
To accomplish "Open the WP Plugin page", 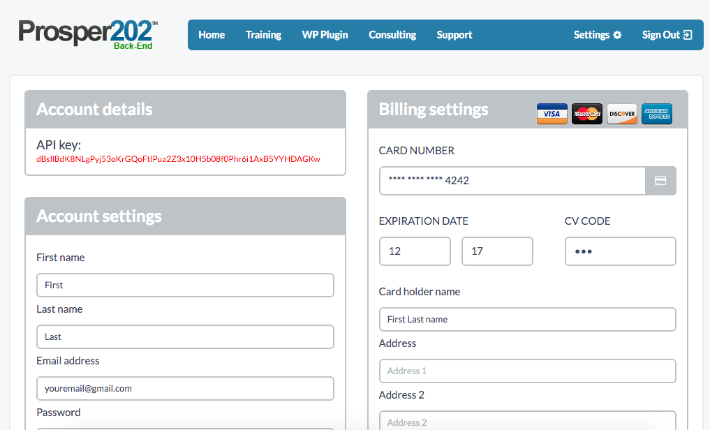I will 325,35.
